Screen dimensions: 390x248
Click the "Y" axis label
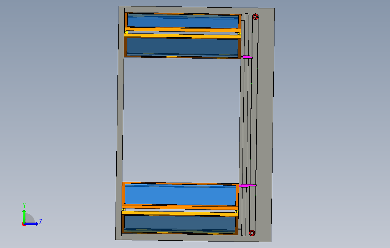click(x=24, y=205)
